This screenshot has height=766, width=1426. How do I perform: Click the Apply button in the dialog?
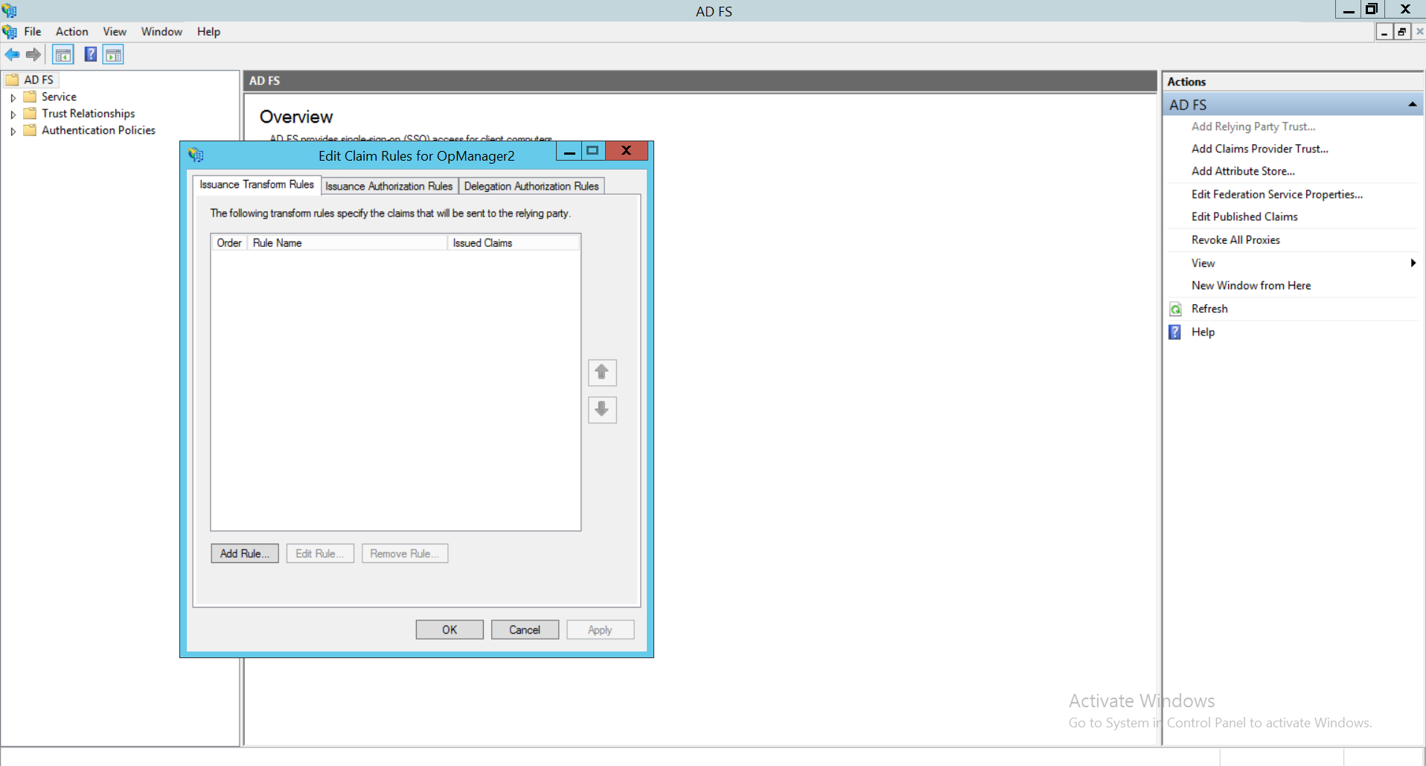(x=600, y=629)
